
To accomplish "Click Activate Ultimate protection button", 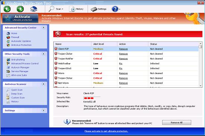I will (20, 18).
